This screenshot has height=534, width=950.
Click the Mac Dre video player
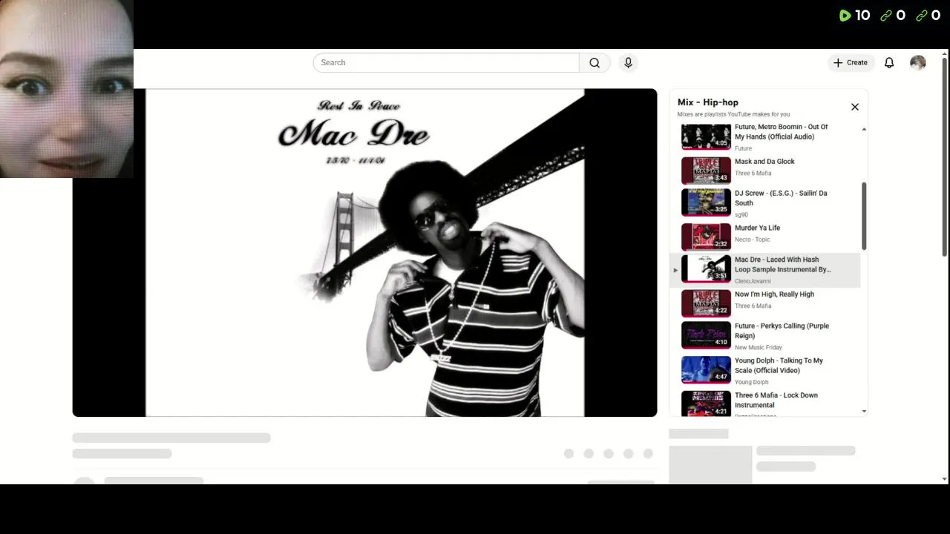pos(364,253)
